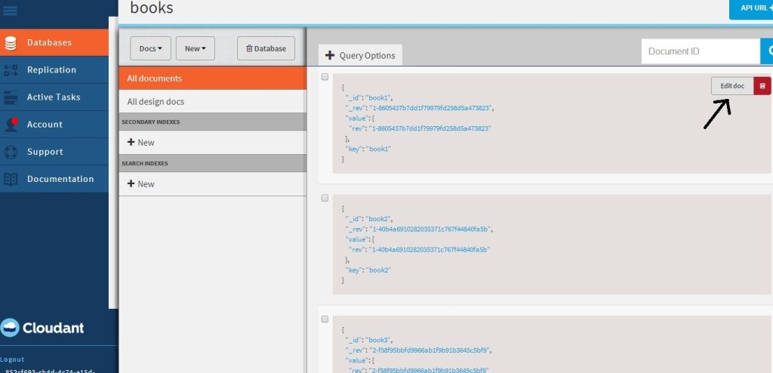Click the Documentation book icon
Image resolution: width=773 pixels, height=373 pixels.
pos(11,179)
